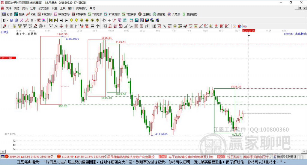Toggle the infinity loop icon
Viewport: 307px width, 165px height.
click(x=245, y=26)
